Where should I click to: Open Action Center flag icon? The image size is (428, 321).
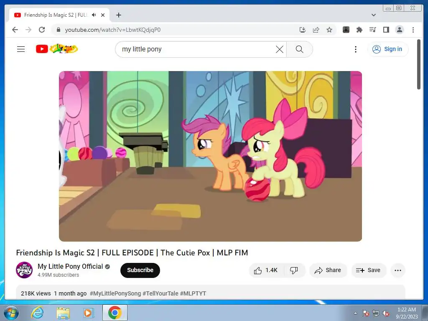[x=365, y=313]
